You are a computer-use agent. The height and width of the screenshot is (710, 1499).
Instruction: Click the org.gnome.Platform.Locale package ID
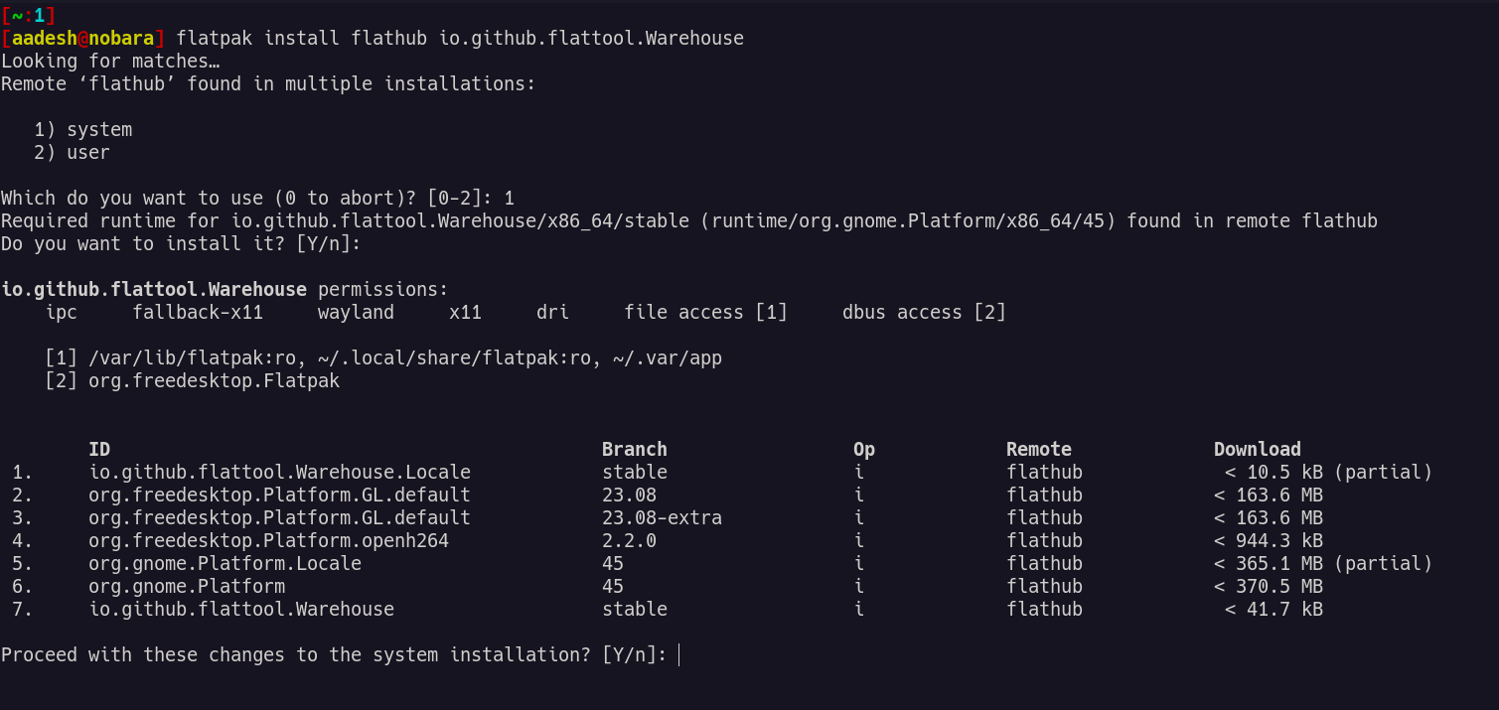(x=225, y=563)
